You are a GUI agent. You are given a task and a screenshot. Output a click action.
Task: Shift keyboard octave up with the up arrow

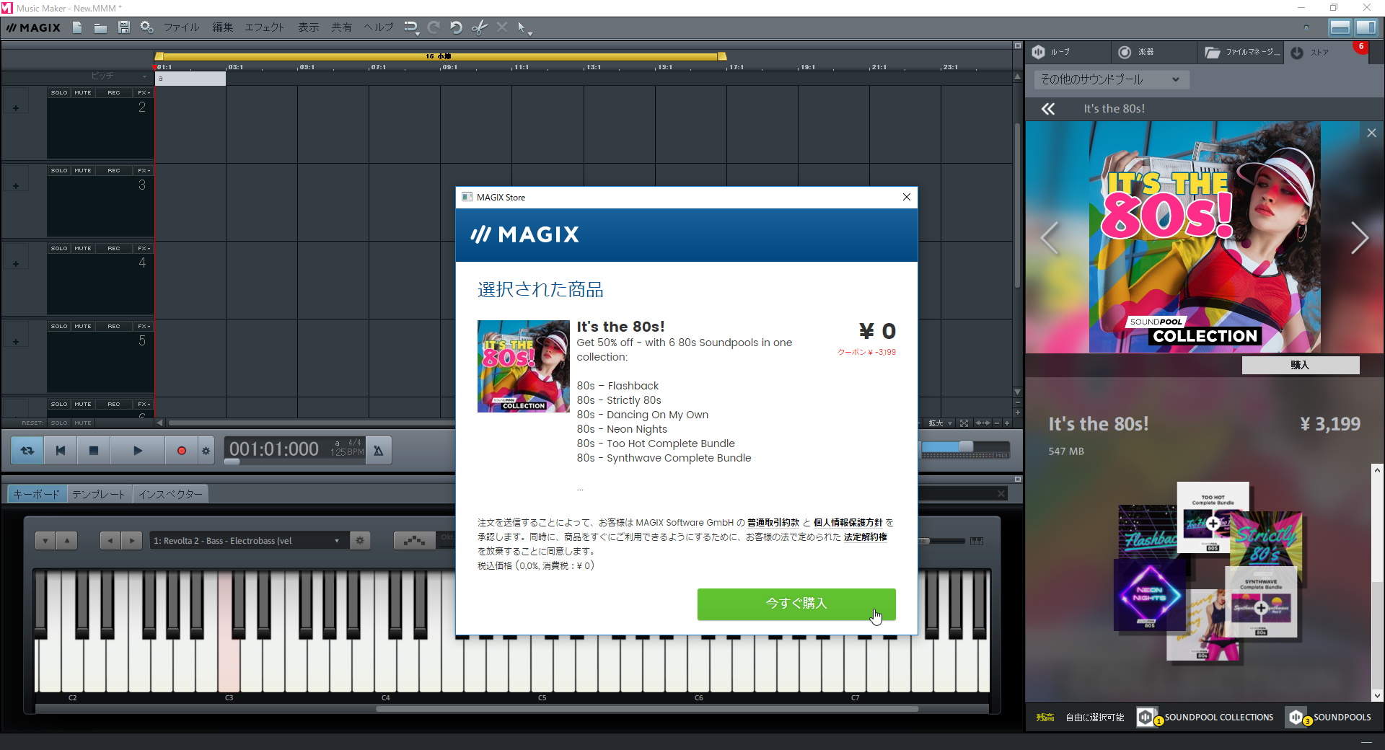coord(66,540)
